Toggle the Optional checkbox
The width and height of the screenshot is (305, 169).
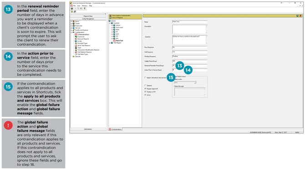click(145, 86)
